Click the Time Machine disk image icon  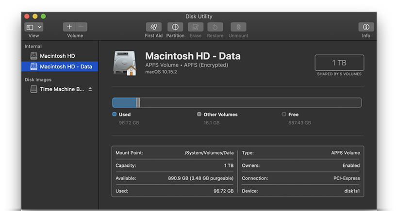34,89
